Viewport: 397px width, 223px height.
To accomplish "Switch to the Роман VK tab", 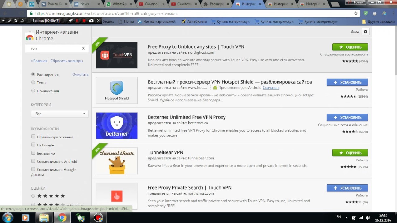I will [54, 4].
